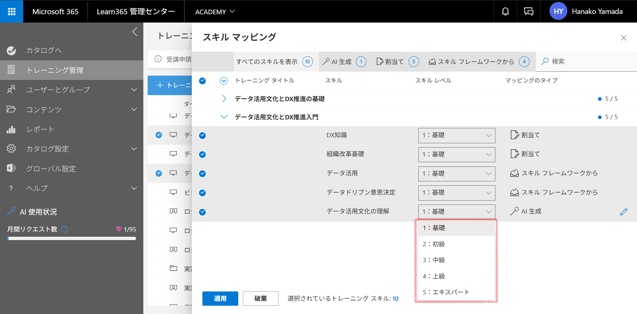Click the グローバル設定 icon
Image resolution: width=637 pixels, height=314 pixels.
point(11,168)
